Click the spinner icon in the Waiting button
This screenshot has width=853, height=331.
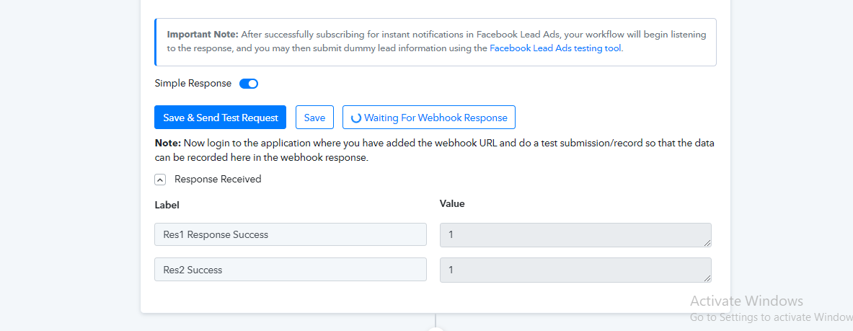[x=355, y=118]
